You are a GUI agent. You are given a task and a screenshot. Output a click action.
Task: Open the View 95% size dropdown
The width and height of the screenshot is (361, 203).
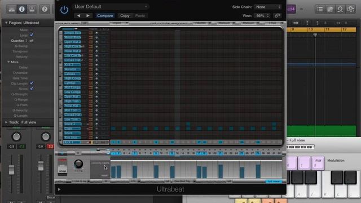point(262,16)
